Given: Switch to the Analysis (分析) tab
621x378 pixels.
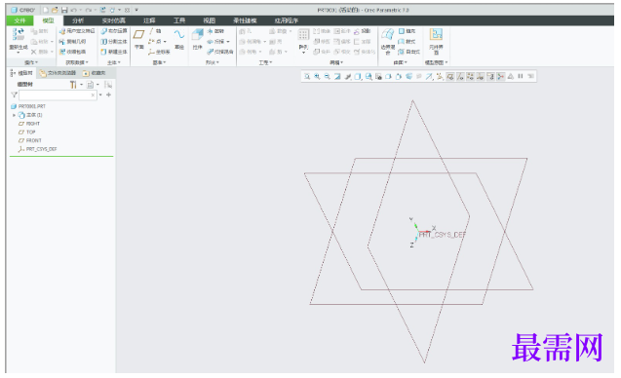Looking at the screenshot, I should coord(78,20).
